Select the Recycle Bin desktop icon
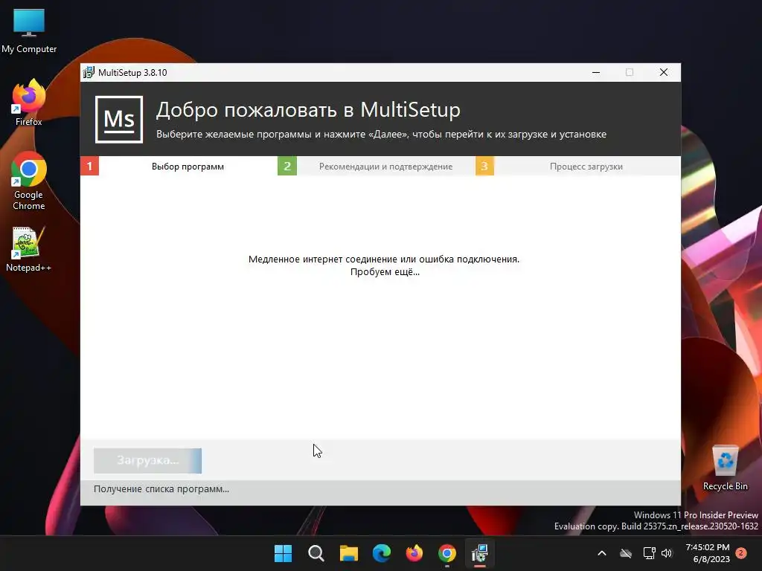Screen dimensions: 762x571 tap(725, 468)
